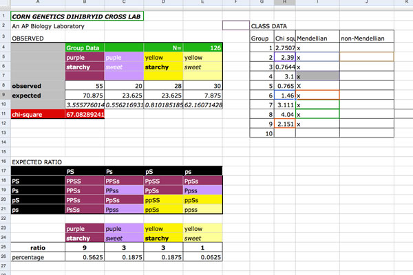
Task: Select the cell with value 2.39
Action: pos(285,57)
